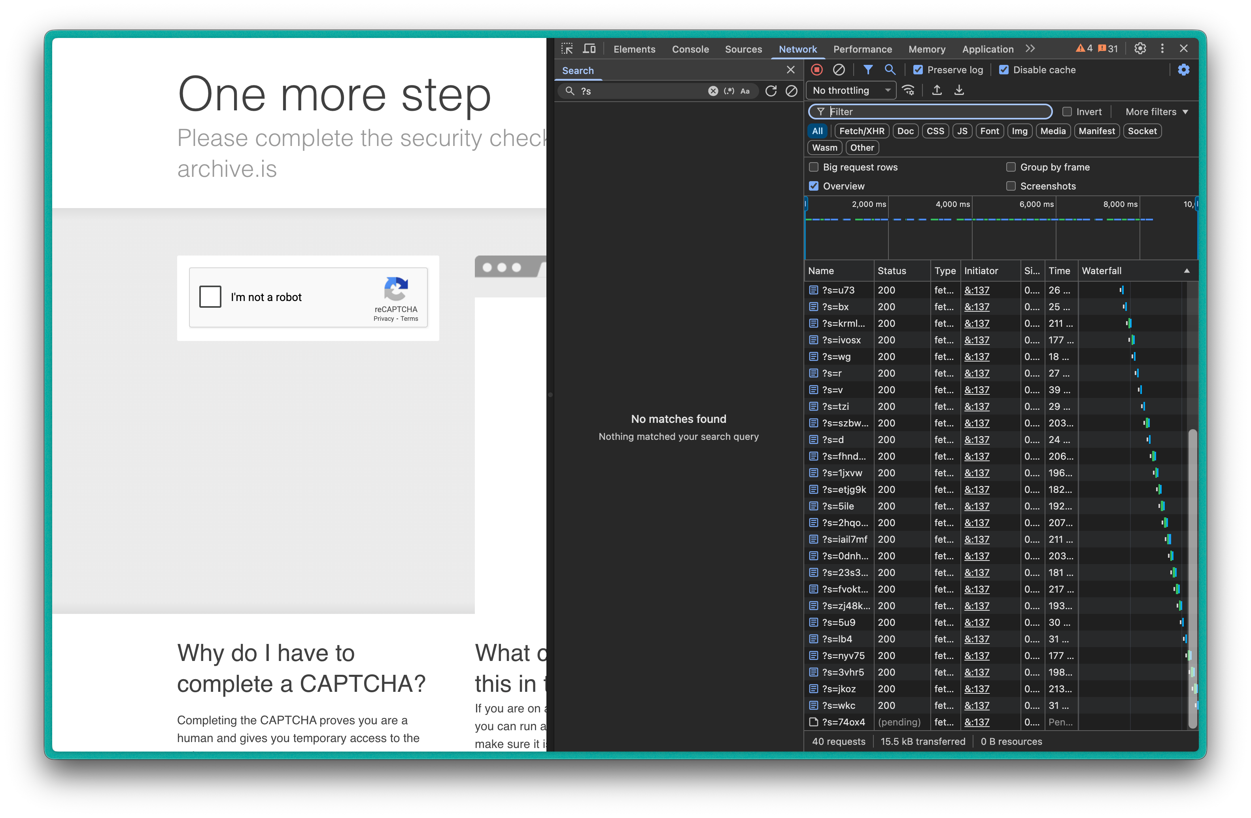Image resolution: width=1251 pixels, height=818 pixels.
Task: Click the Import HAR upload icon
Action: tap(937, 91)
